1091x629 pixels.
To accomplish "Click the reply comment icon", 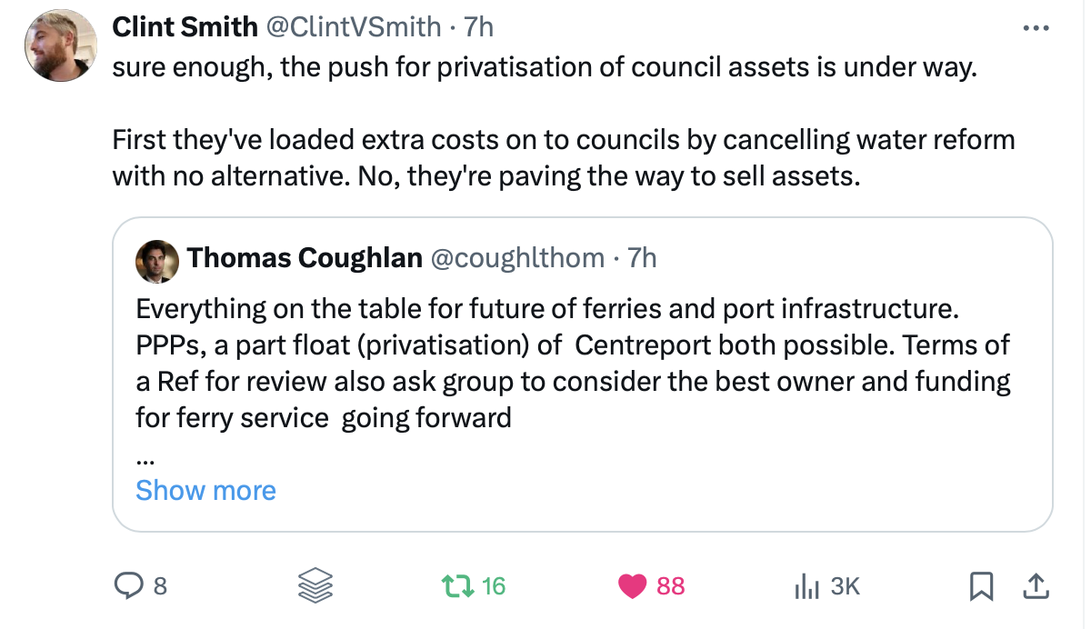I will (x=128, y=586).
